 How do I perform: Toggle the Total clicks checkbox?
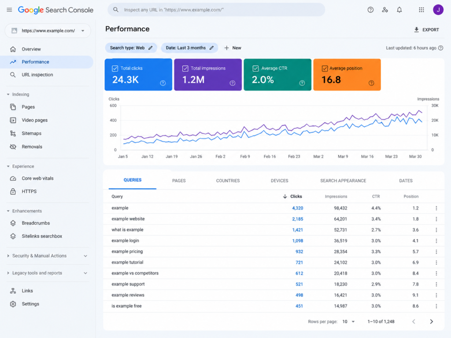pyautogui.click(x=115, y=68)
